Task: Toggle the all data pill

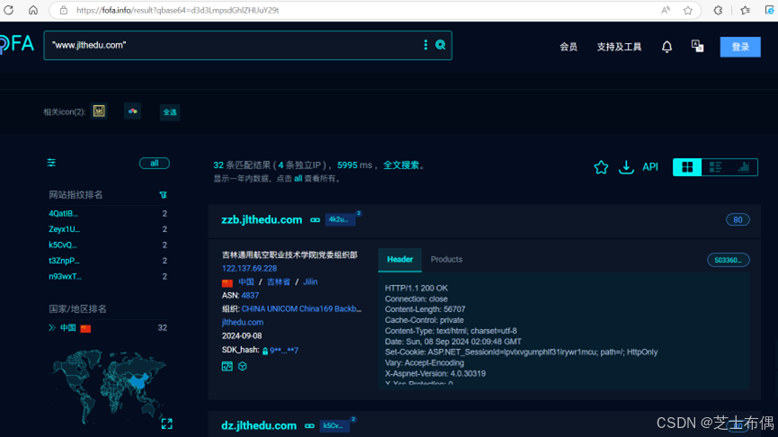Action: pos(155,163)
